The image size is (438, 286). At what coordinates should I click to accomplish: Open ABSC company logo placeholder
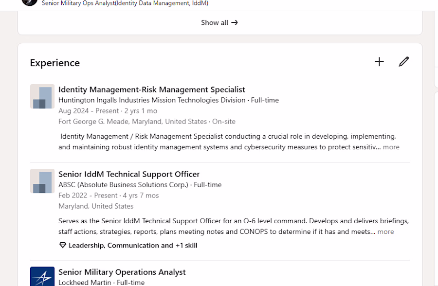pyautogui.click(x=42, y=181)
